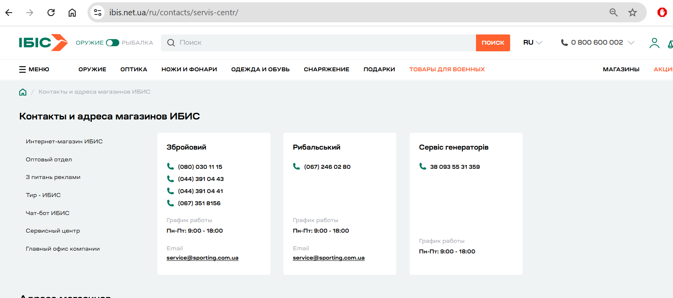Select Чат-бот ИБИС in sidebar

tap(47, 213)
